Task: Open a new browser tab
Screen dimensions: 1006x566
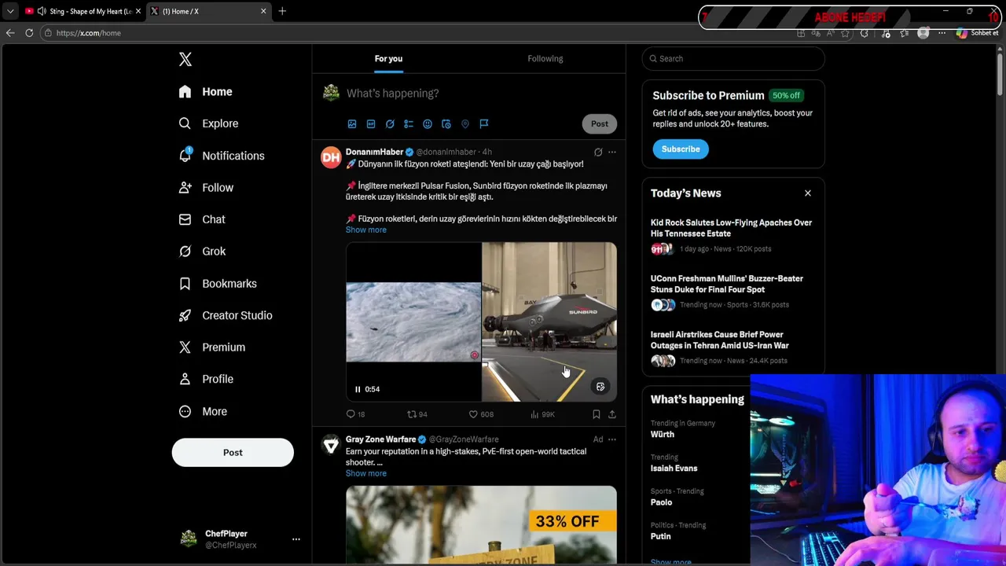Action: (282, 11)
